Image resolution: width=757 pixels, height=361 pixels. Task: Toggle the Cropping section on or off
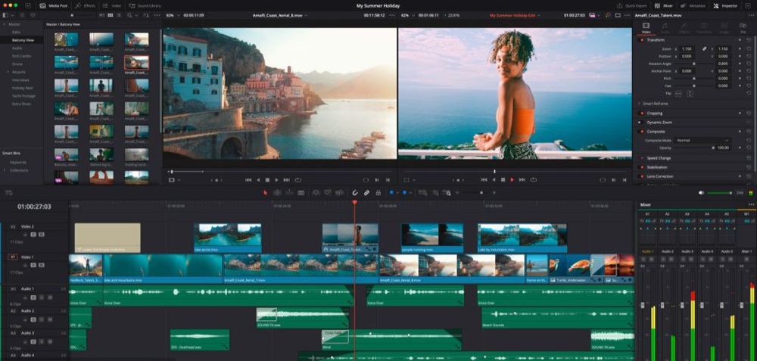pos(642,113)
